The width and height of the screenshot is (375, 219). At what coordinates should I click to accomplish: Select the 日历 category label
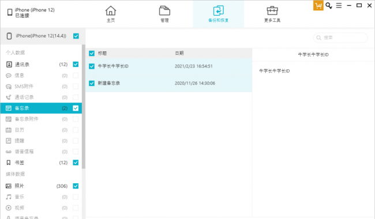click(20, 130)
